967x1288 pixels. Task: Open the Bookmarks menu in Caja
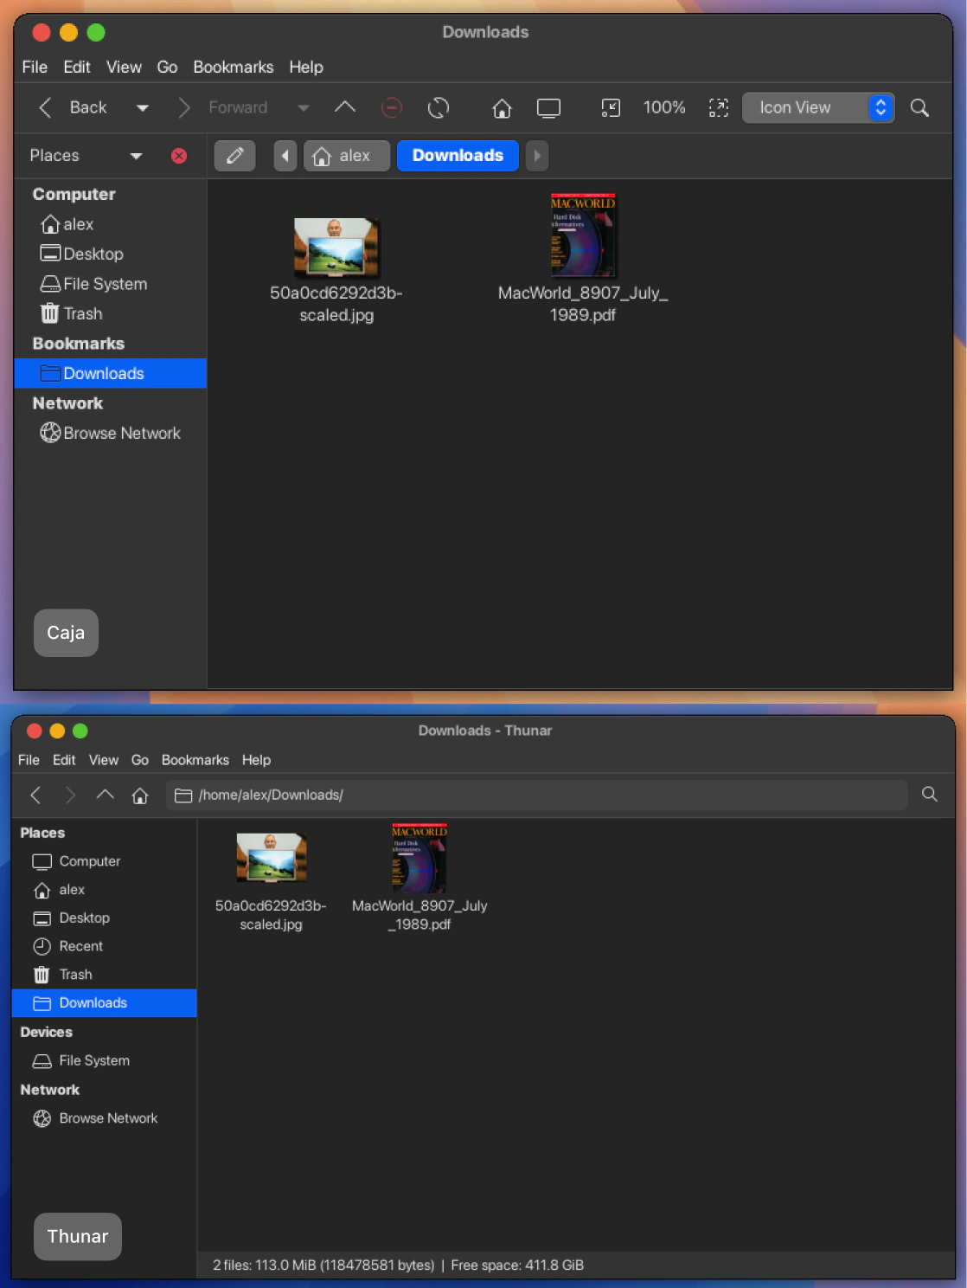point(233,67)
